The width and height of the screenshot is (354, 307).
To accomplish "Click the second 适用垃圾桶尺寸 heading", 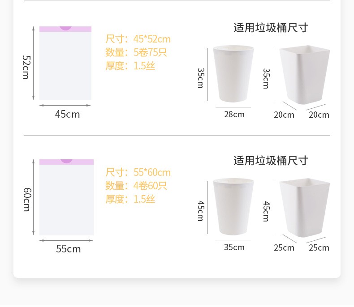I will (x=271, y=161).
